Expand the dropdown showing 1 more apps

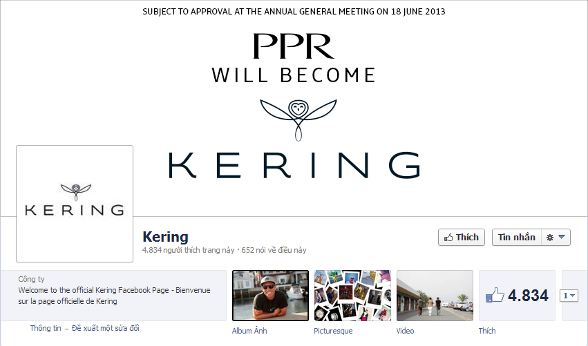coord(569,296)
